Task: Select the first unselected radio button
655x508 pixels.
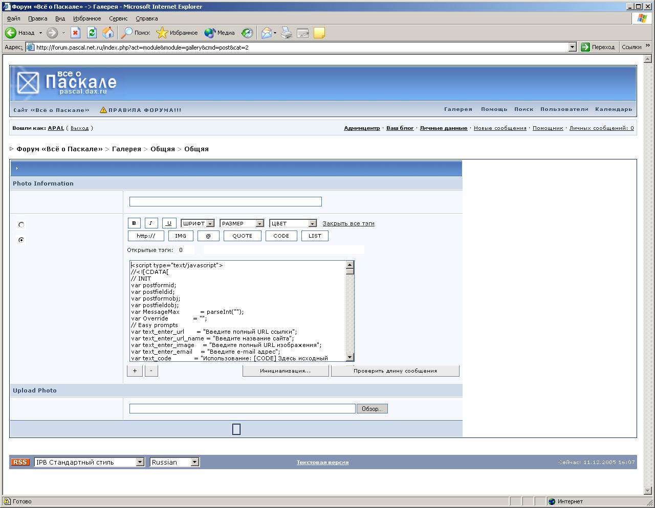Action: click(x=21, y=224)
